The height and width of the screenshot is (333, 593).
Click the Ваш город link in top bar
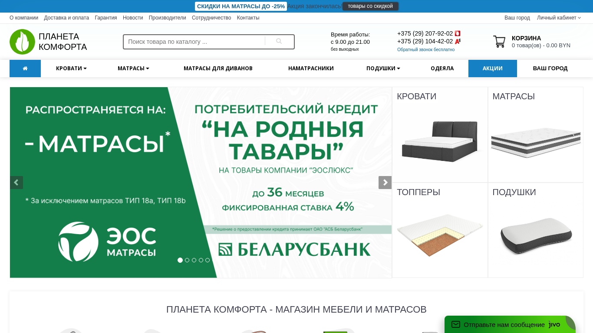coord(517,18)
